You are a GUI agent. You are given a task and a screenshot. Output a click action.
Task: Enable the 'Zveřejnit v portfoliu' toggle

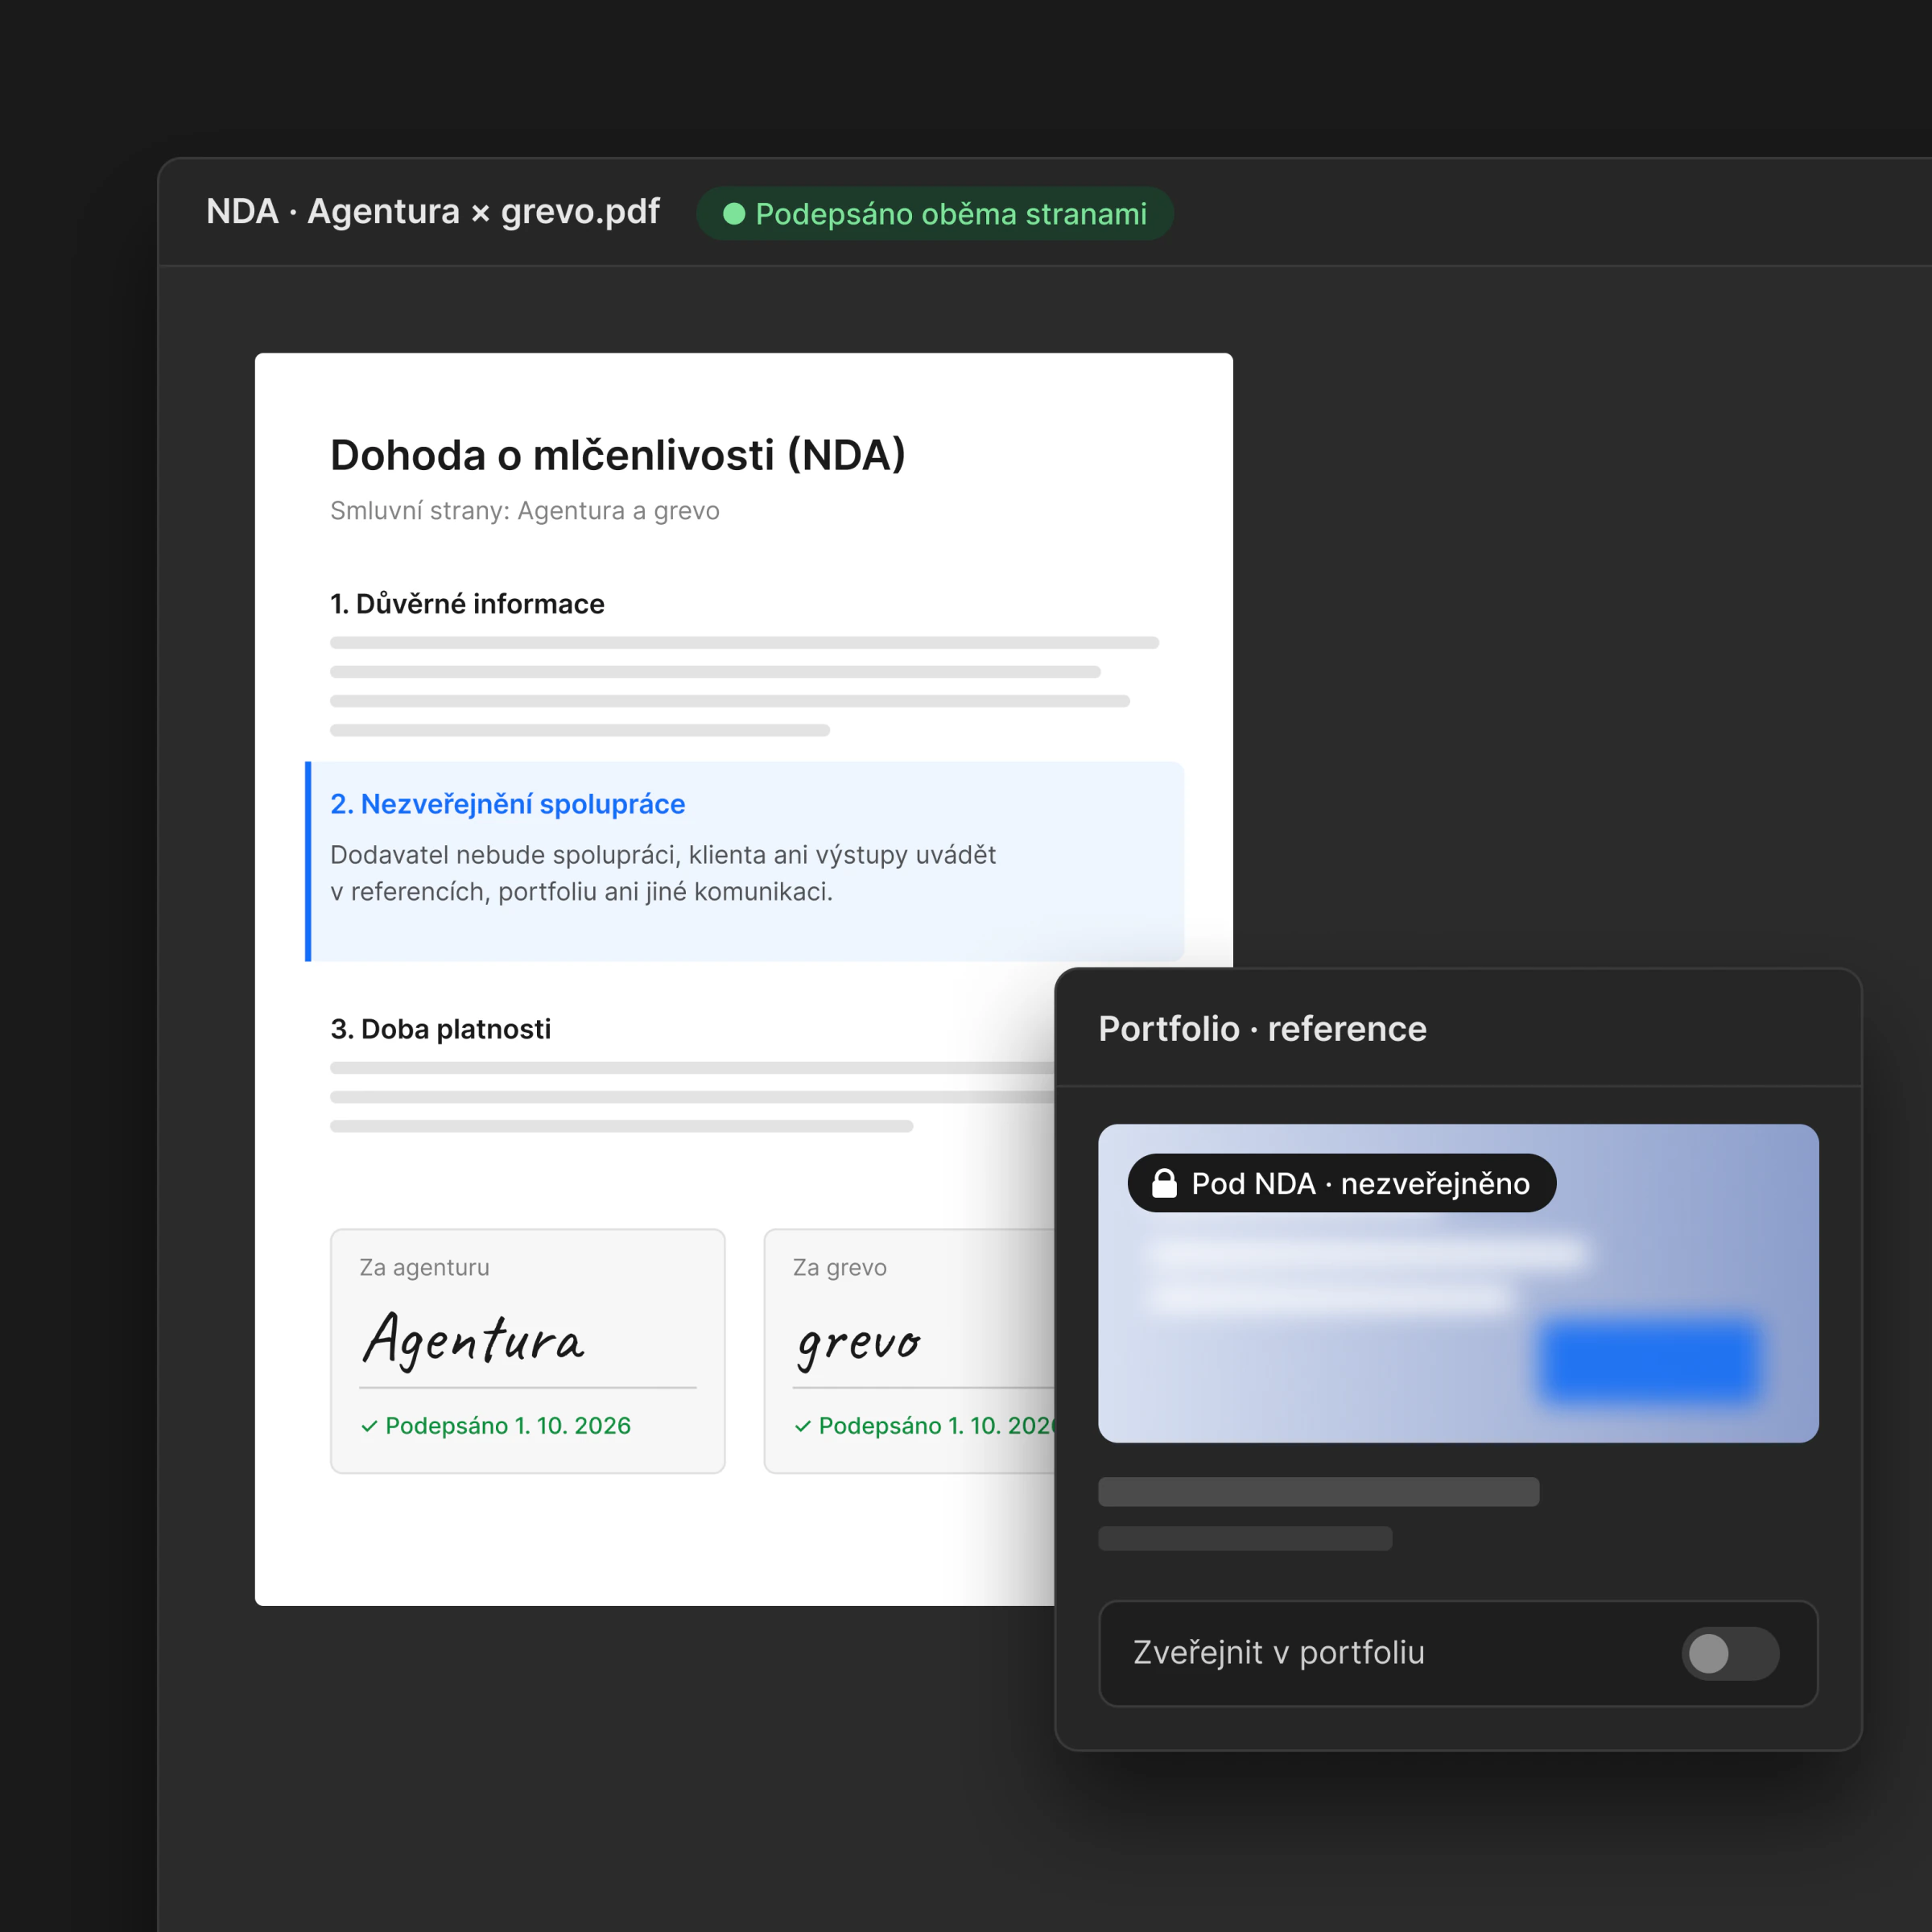click(1730, 1653)
